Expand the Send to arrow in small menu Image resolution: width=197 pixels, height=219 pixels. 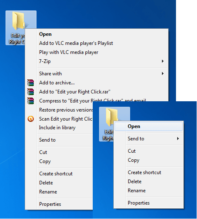click(178, 139)
